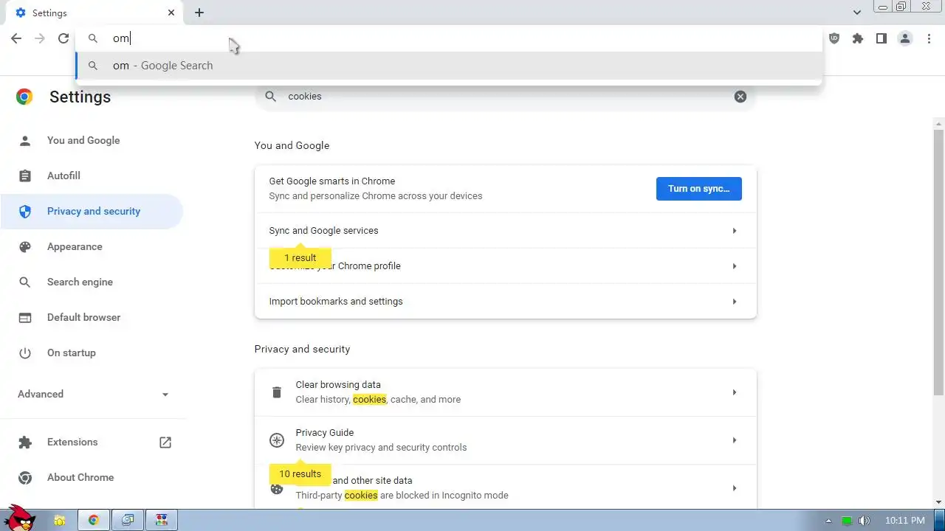Click the Turn on sync button

(x=698, y=189)
